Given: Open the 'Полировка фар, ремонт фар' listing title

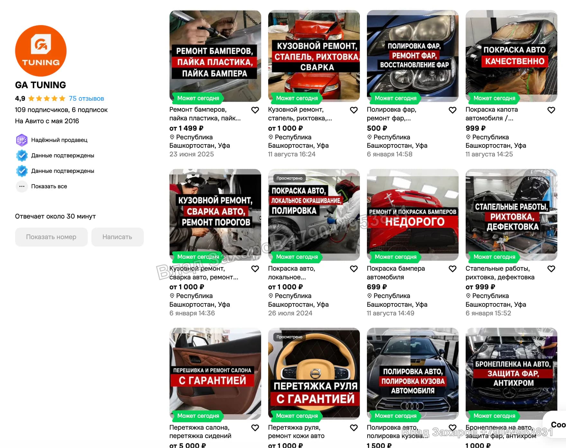Looking at the screenshot, I should coord(391,114).
